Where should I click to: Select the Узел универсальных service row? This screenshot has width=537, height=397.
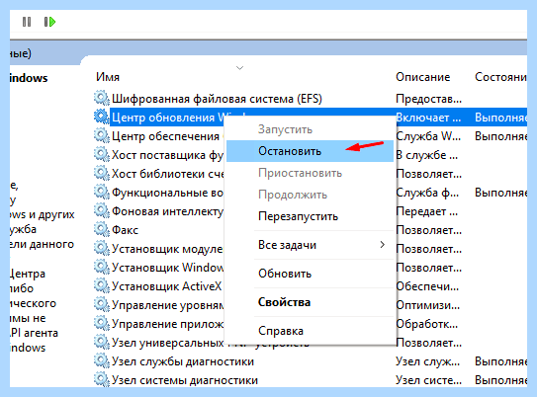click(167, 343)
